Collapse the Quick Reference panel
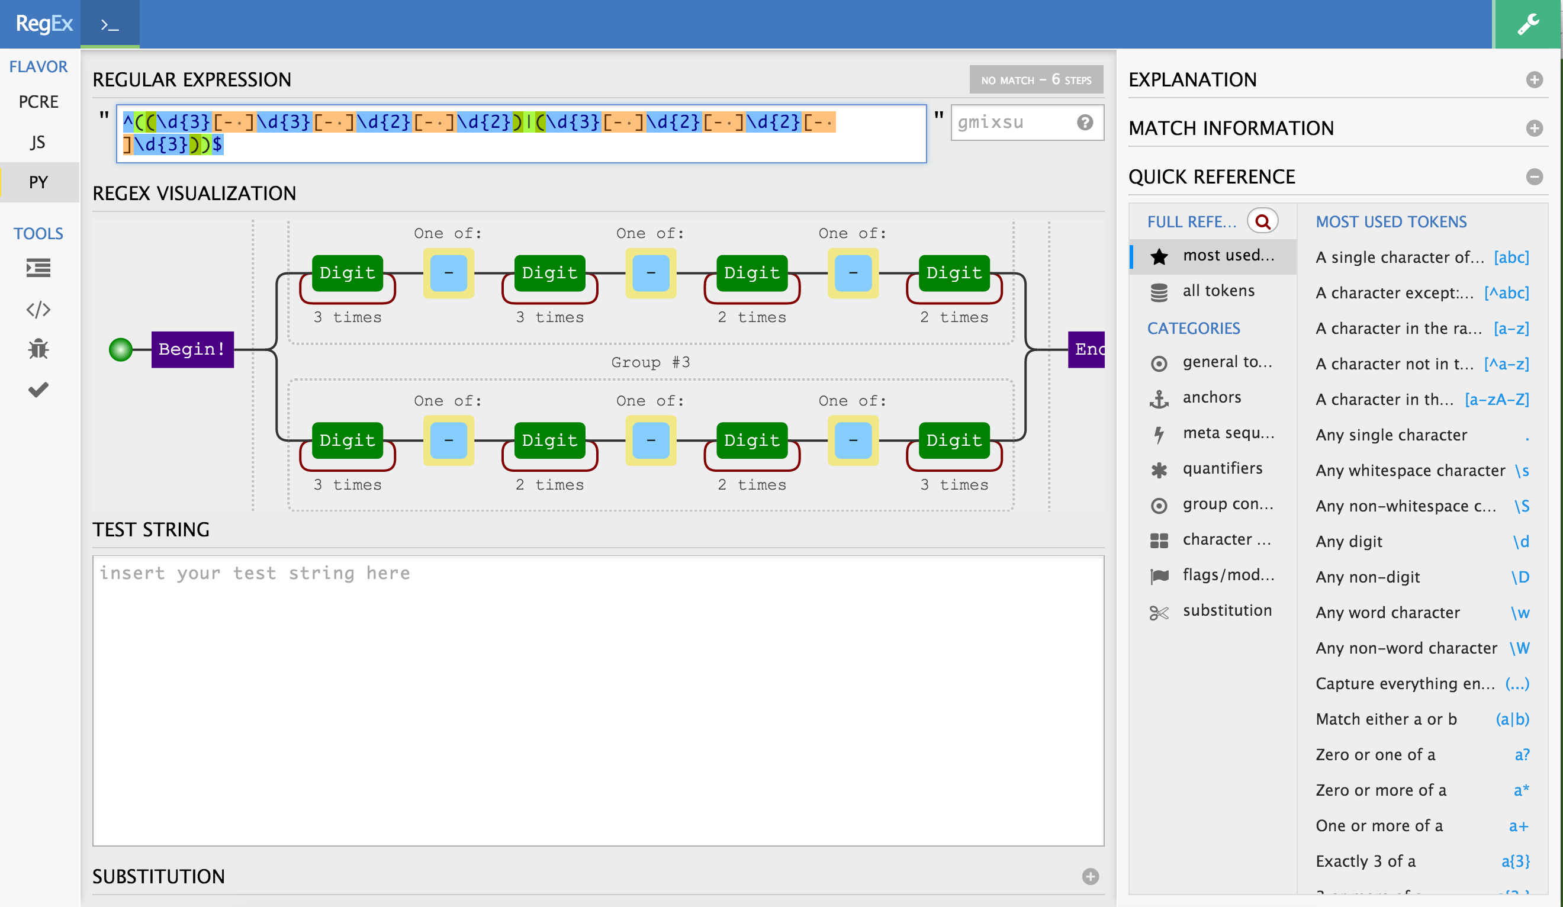 (x=1534, y=177)
